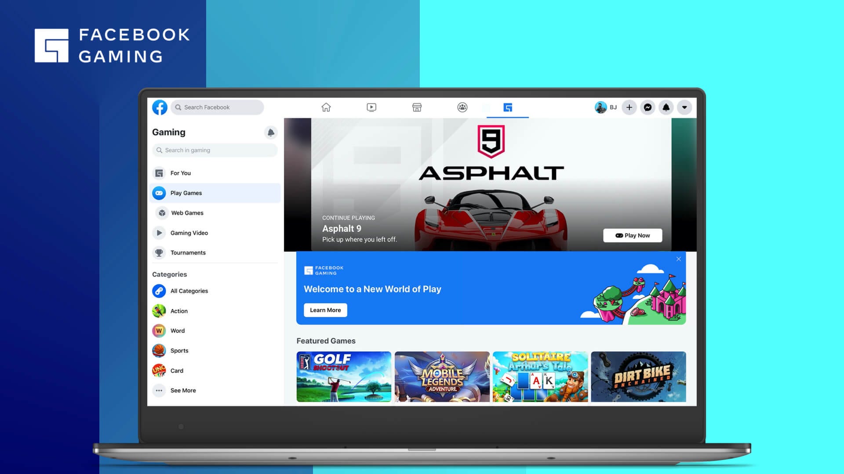This screenshot has width=844, height=474.
Task: Click the Web Games sidebar icon
Action: click(x=160, y=212)
